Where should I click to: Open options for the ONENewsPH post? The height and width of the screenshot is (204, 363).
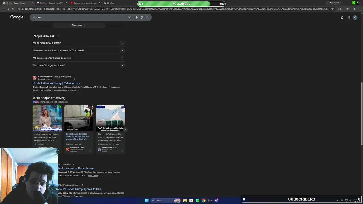point(122,150)
